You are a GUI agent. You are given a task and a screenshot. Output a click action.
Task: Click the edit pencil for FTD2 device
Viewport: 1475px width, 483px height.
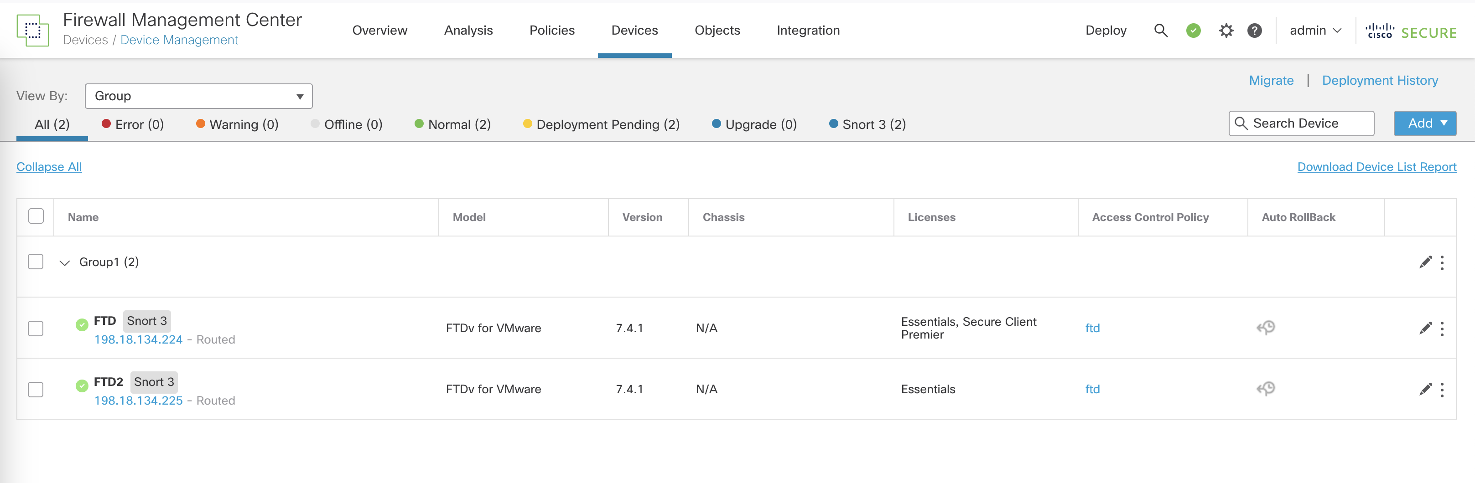point(1425,389)
